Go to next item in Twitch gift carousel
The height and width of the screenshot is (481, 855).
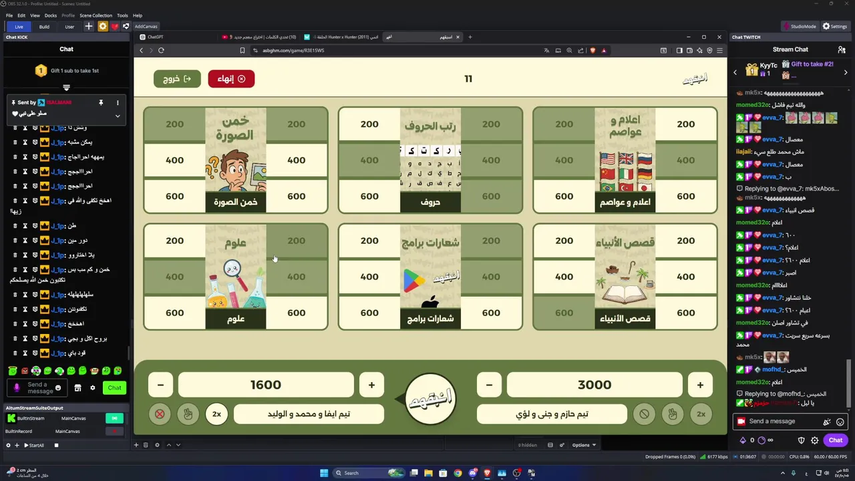pos(846,72)
